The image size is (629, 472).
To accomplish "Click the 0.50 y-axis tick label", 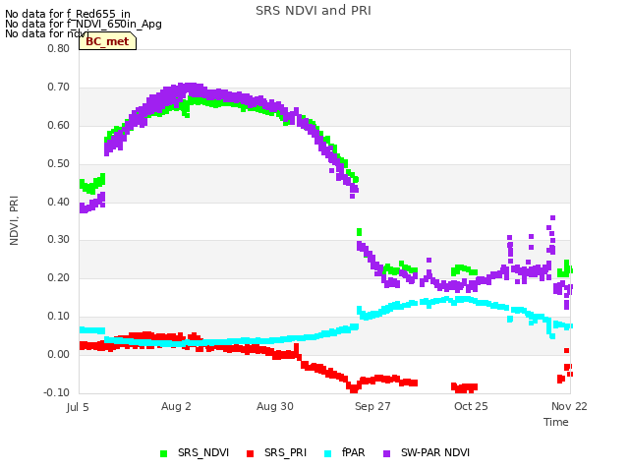I will click(58, 164).
